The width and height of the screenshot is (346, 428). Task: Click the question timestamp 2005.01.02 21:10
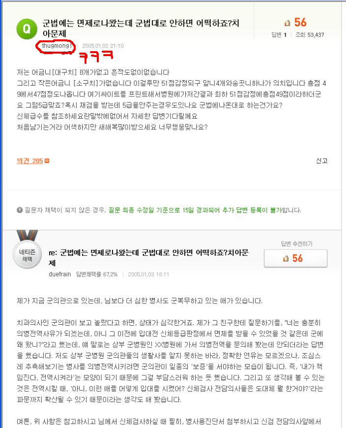pos(103,46)
